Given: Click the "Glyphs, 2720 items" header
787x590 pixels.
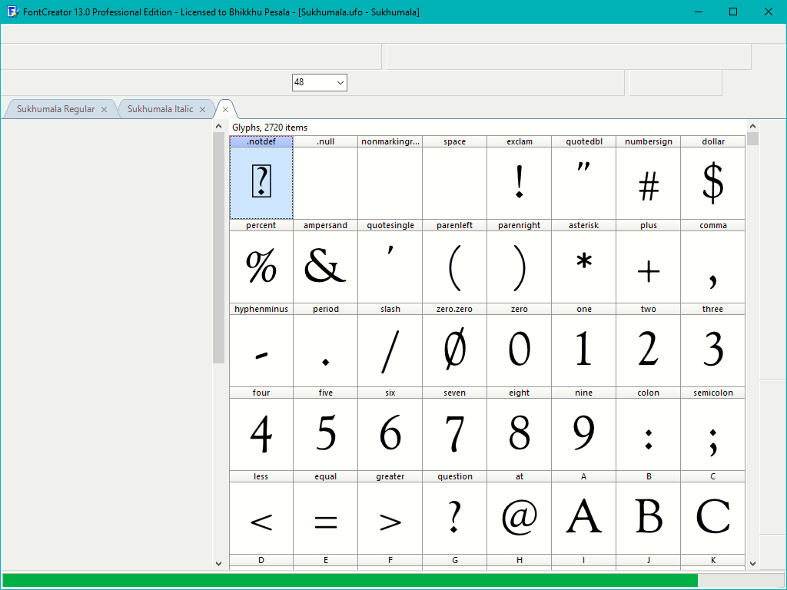Looking at the screenshot, I should pyautogui.click(x=270, y=128).
